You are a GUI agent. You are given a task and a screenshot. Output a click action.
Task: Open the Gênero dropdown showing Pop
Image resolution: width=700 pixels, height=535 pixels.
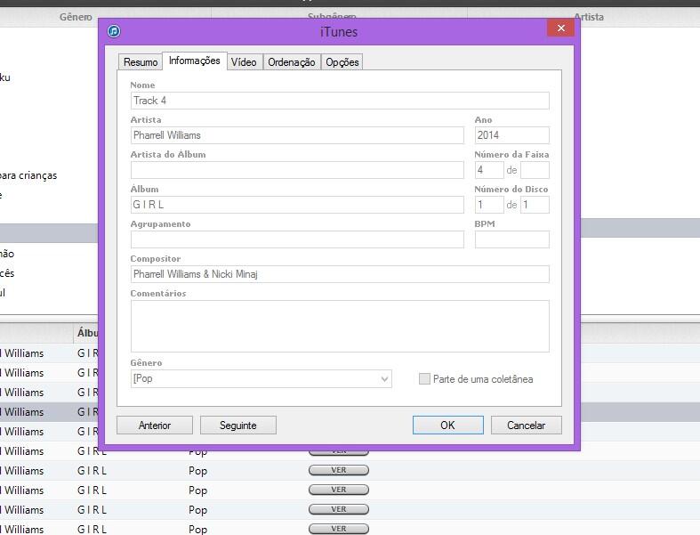pos(261,378)
